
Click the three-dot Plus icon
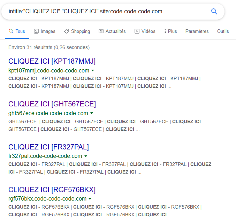point(165,31)
